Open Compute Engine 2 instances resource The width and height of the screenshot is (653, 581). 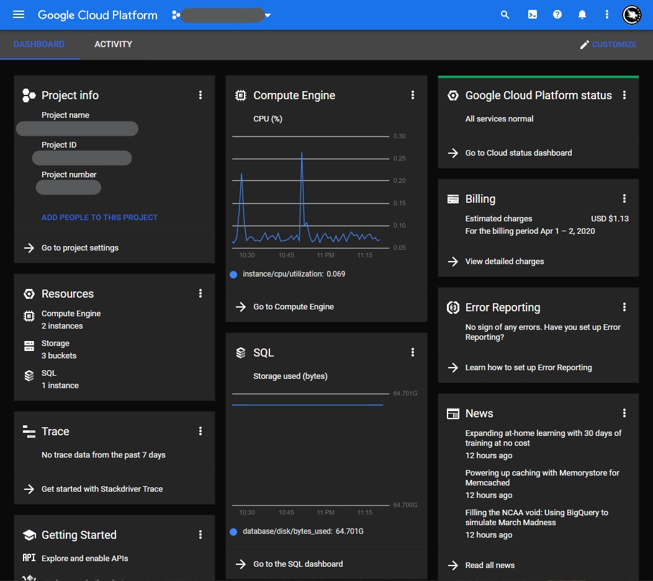(71, 320)
